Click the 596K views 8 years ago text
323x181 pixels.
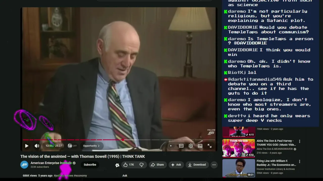(x=270, y=173)
